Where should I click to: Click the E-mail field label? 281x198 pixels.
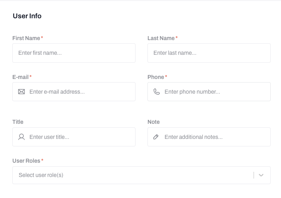point(21,77)
